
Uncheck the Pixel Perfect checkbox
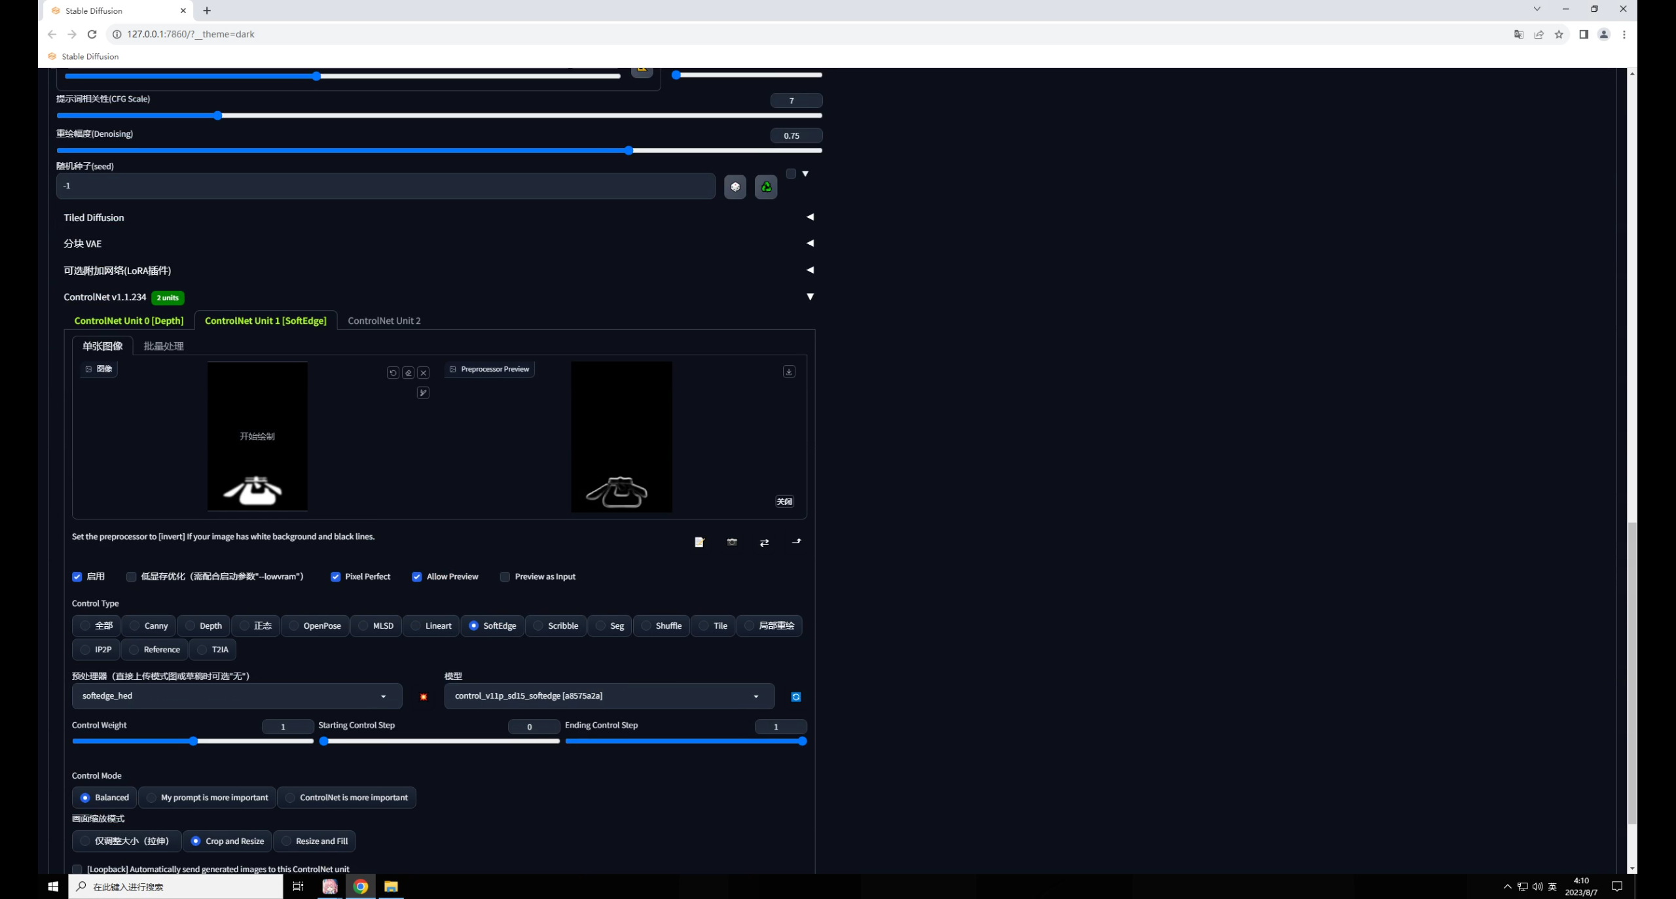(336, 577)
